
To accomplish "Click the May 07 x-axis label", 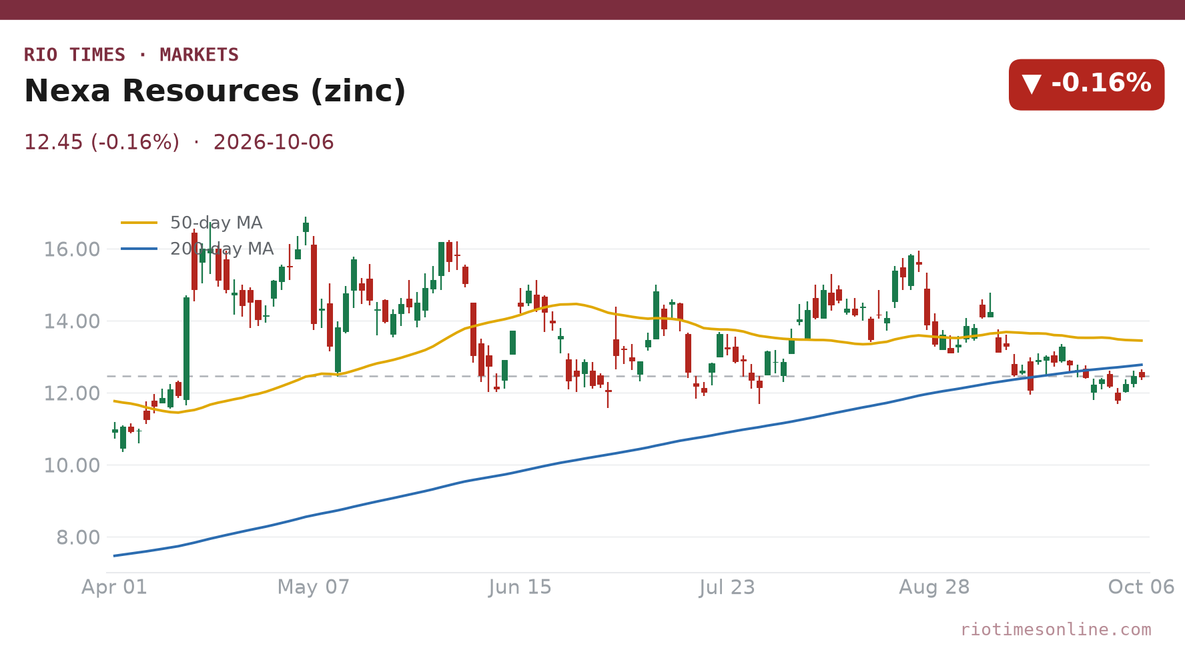I will point(314,587).
